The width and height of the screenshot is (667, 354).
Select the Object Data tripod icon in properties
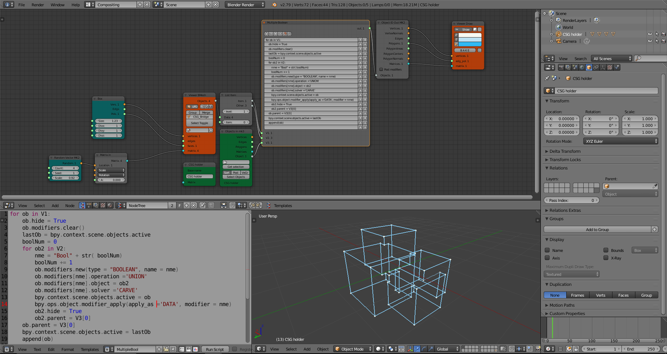coord(602,68)
